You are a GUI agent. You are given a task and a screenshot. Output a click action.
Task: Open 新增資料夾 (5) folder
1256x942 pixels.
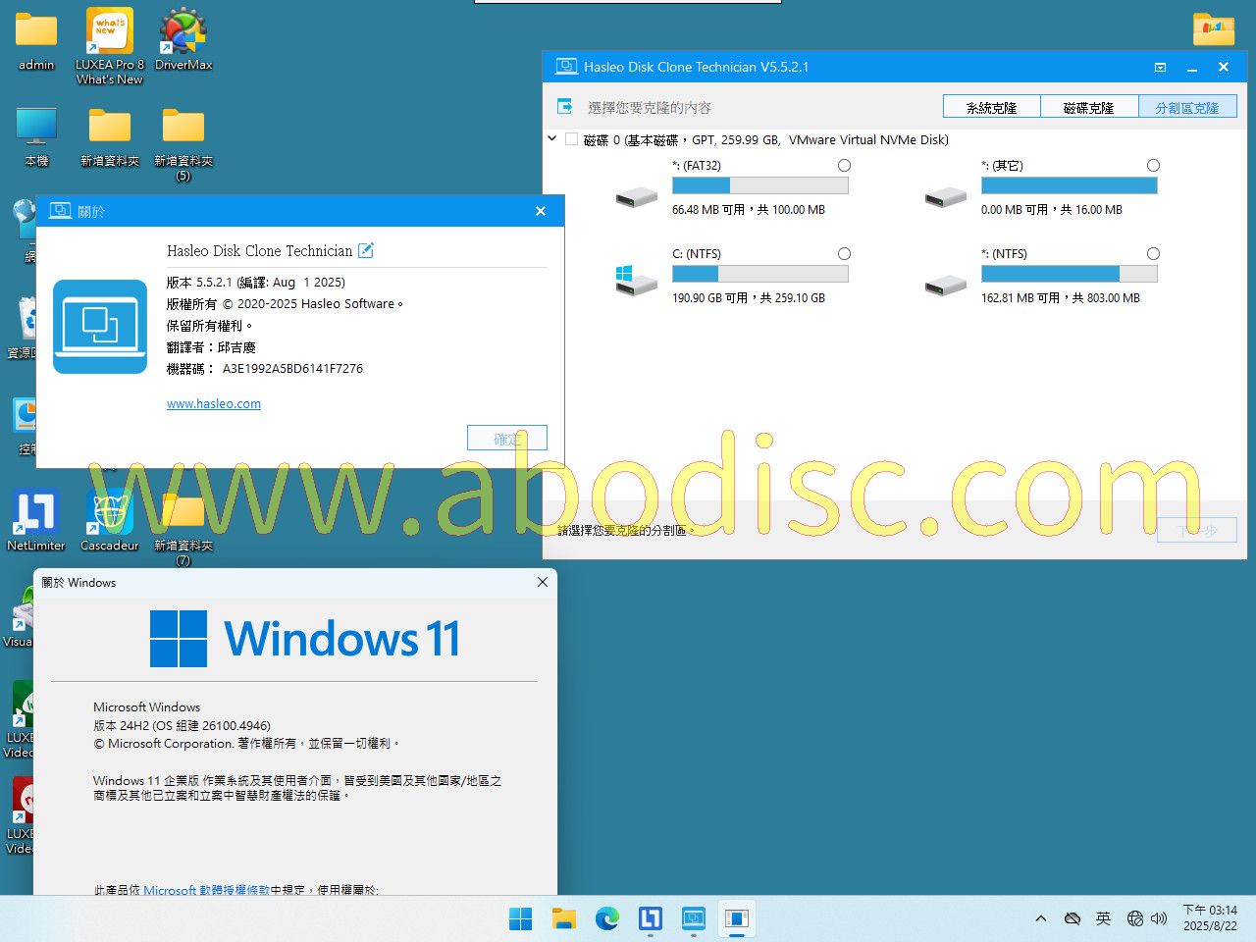pos(183,143)
